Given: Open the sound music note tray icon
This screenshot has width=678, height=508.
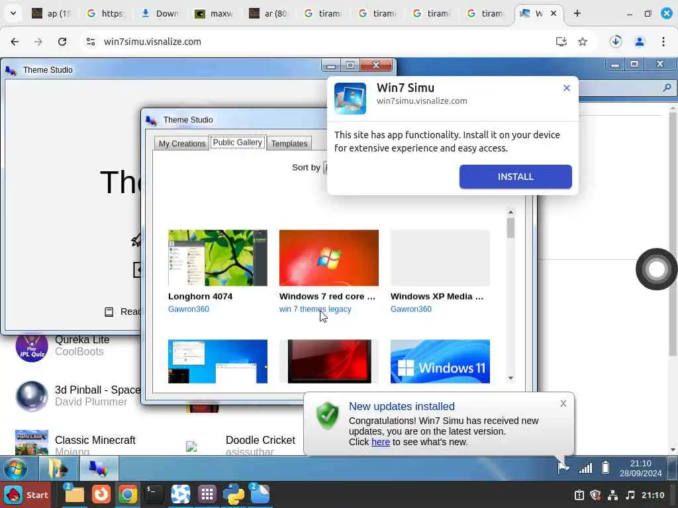Looking at the screenshot, I should tap(630, 495).
